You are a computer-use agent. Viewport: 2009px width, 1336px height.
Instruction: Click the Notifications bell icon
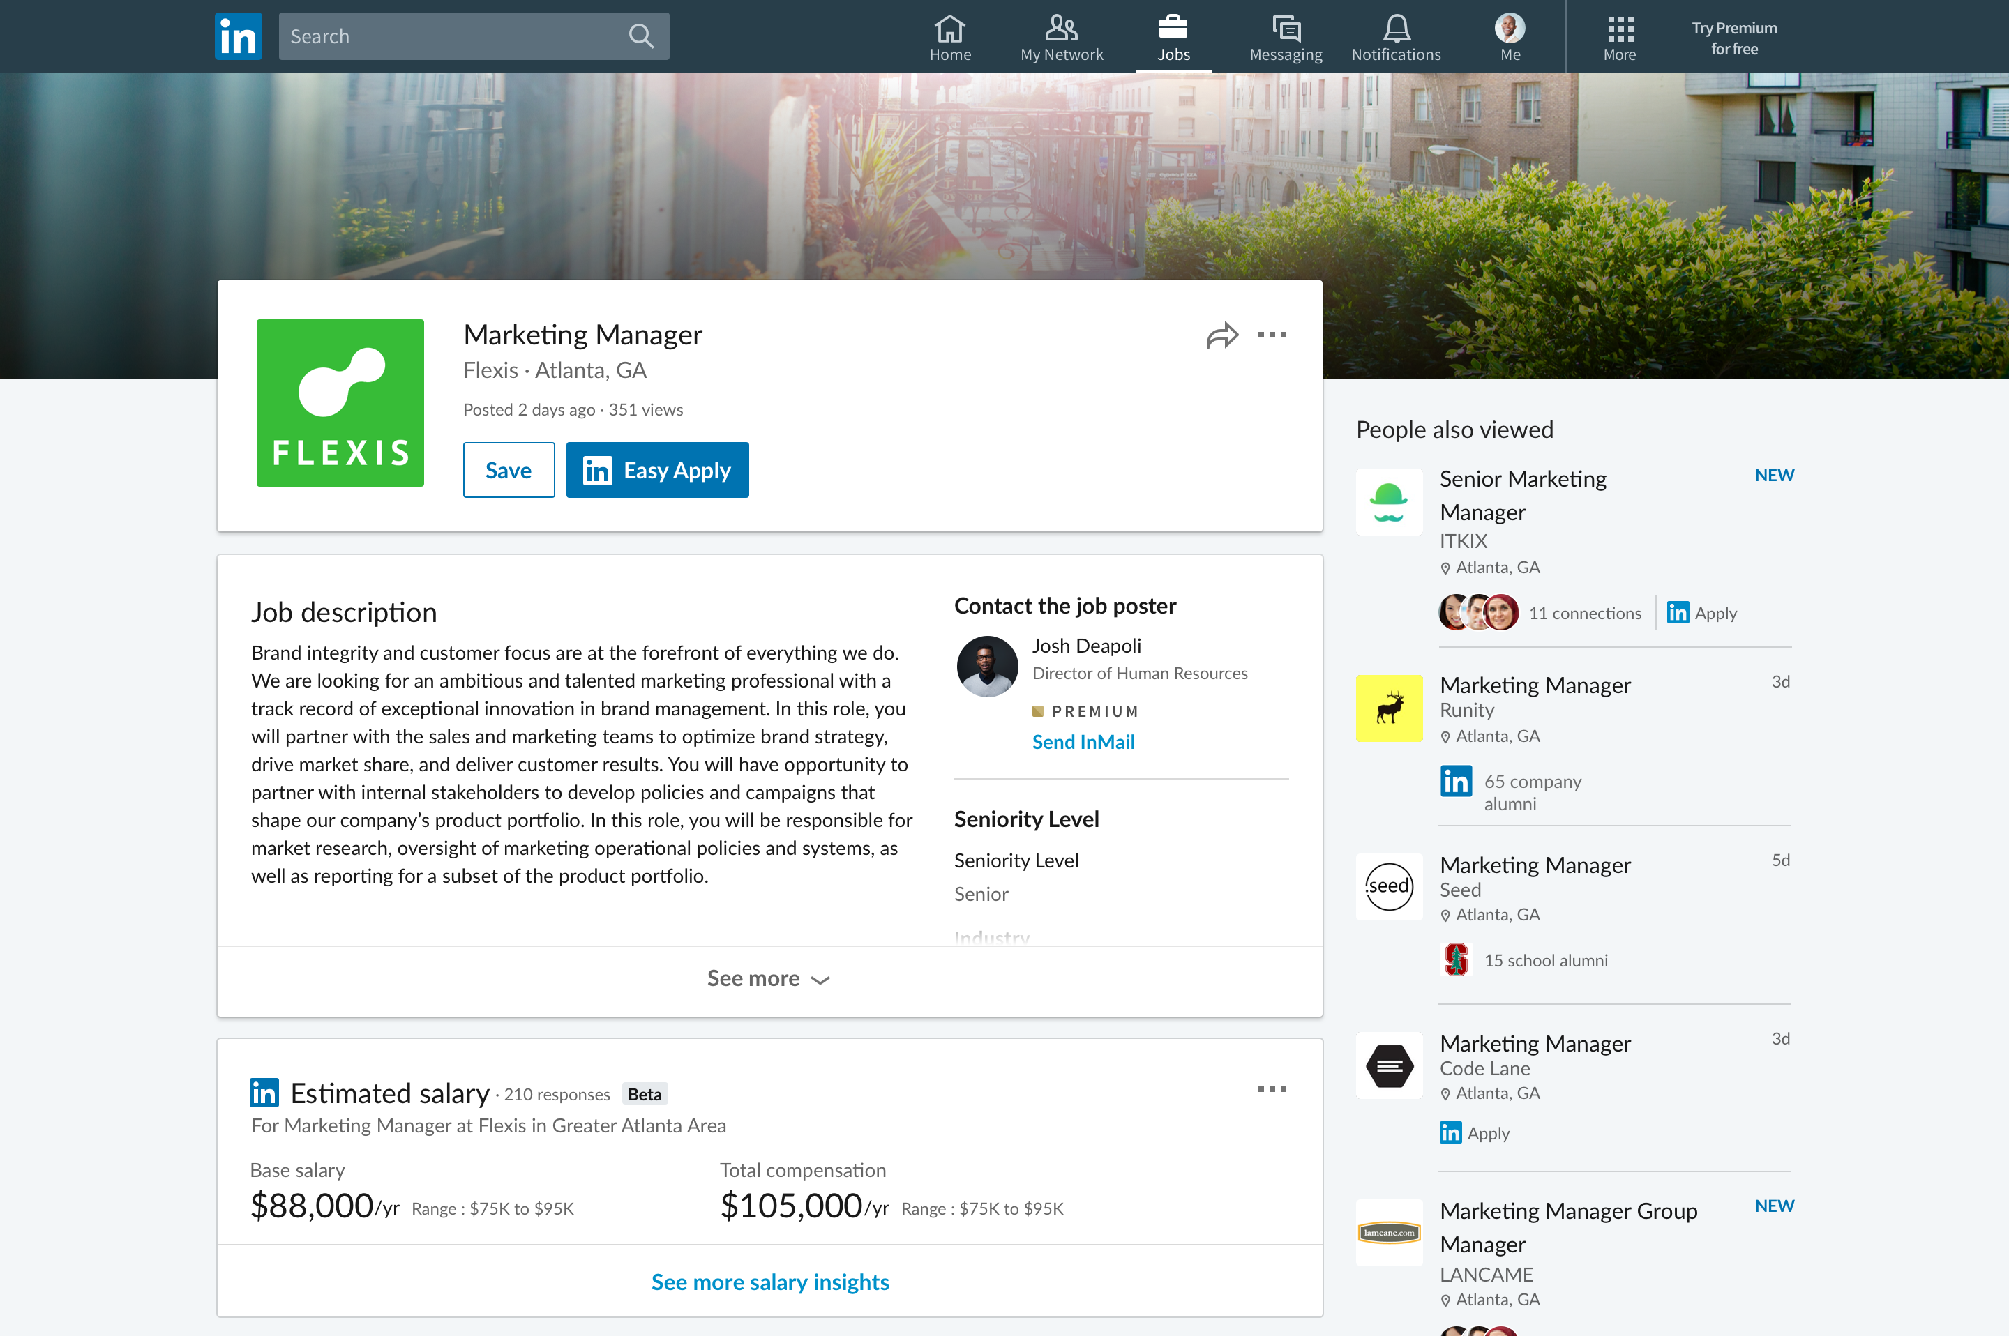tap(1393, 26)
